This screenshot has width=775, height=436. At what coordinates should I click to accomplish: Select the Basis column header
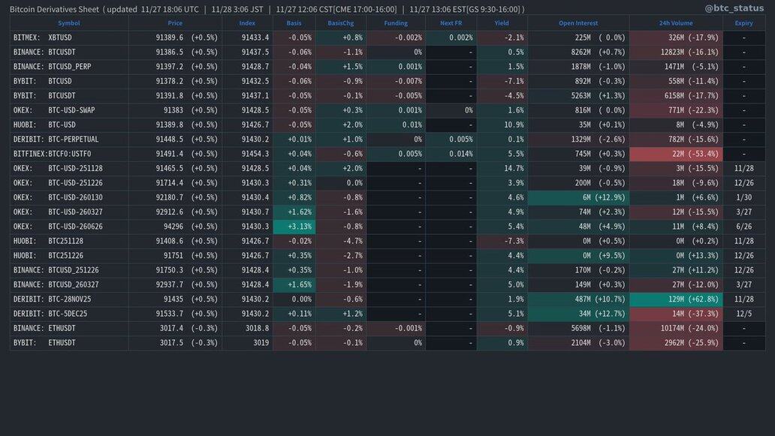pyautogui.click(x=294, y=23)
